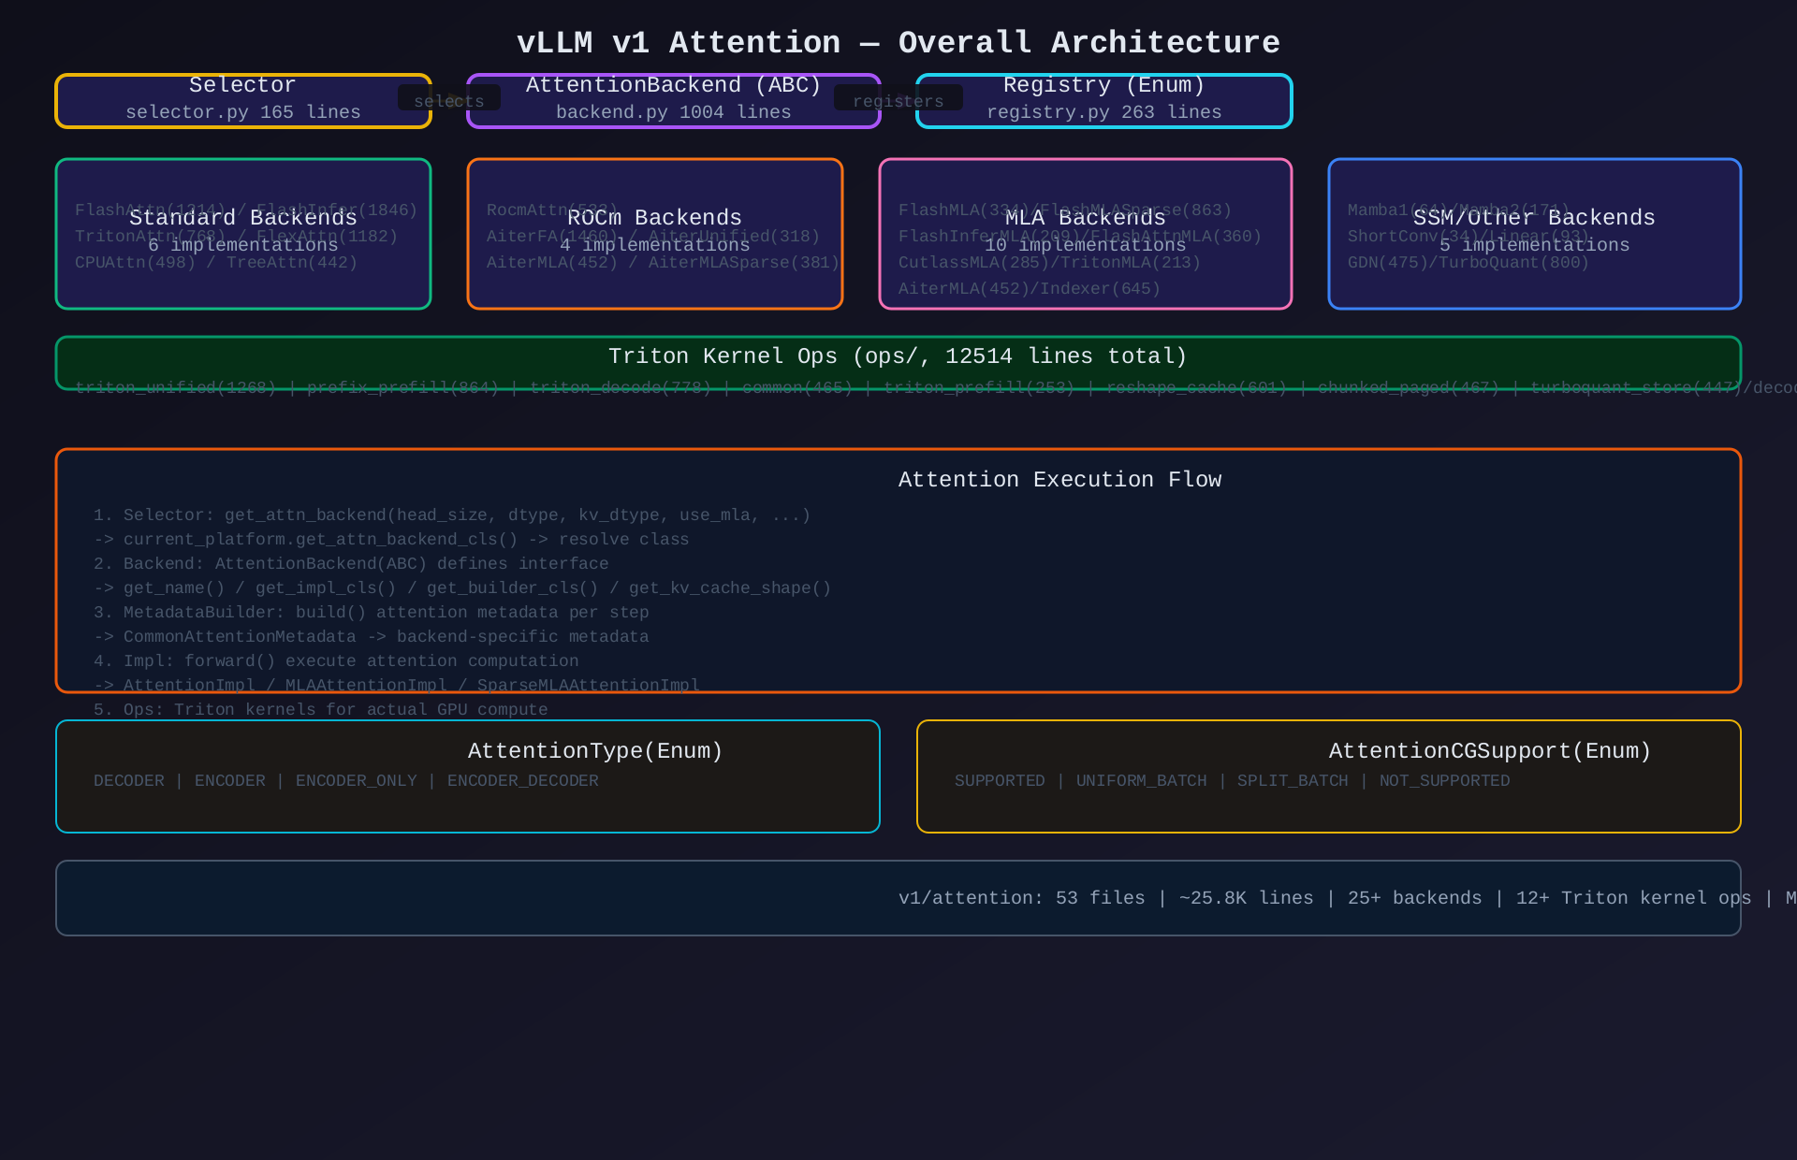Click the 'selects' connector label

click(449, 101)
